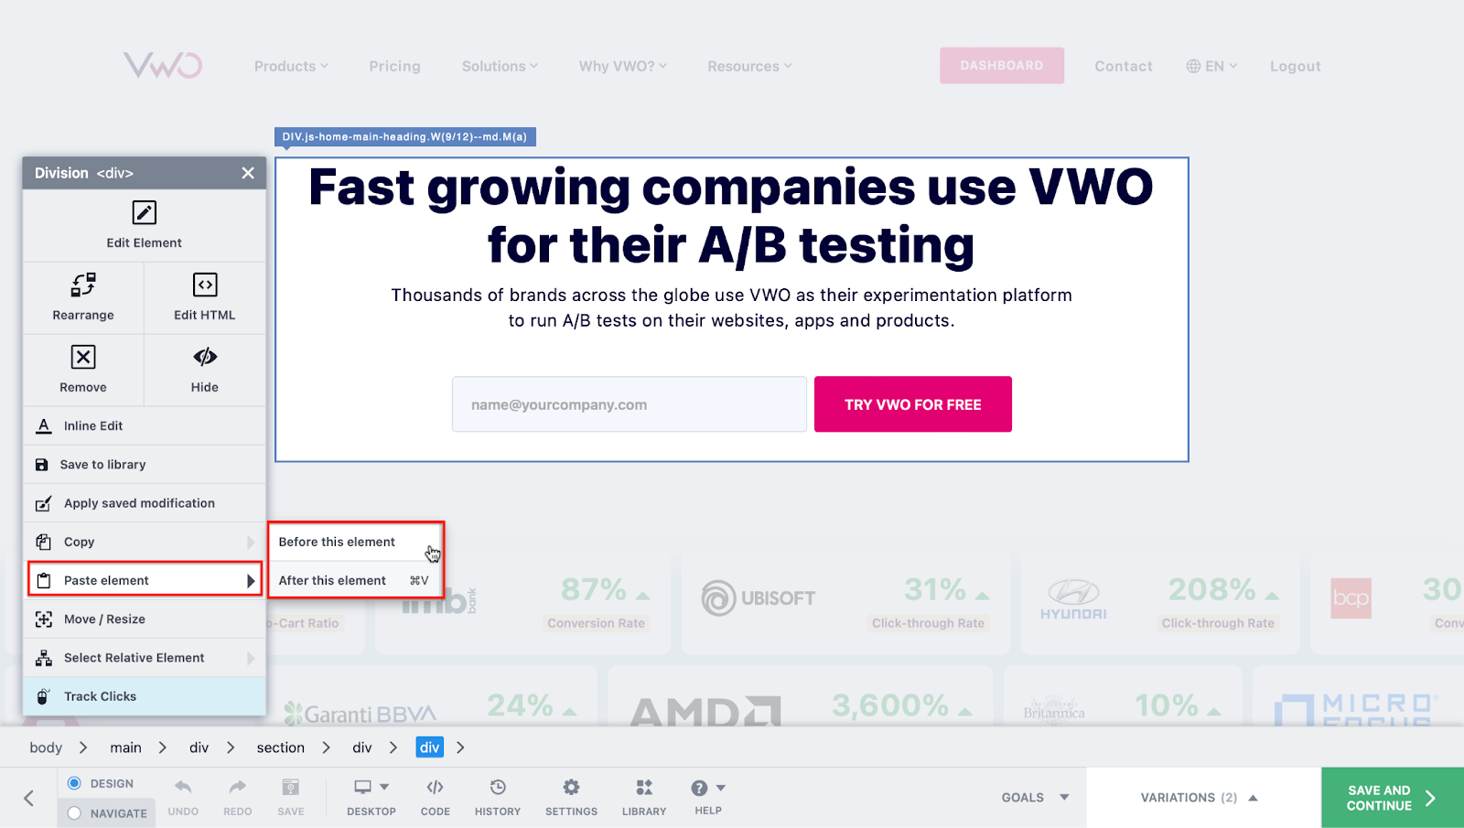Click the Inline Edit letter icon
The image size is (1464, 828).
click(x=44, y=426)
